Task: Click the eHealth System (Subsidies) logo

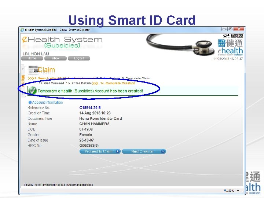Action: click(62, 42)
